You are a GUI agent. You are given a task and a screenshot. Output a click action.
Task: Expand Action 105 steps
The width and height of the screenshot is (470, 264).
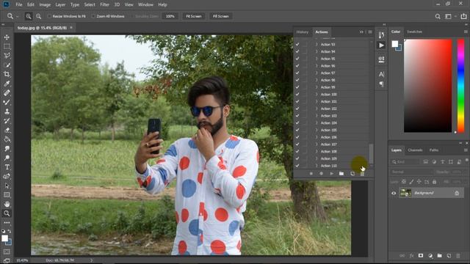(x=317, y=130)
